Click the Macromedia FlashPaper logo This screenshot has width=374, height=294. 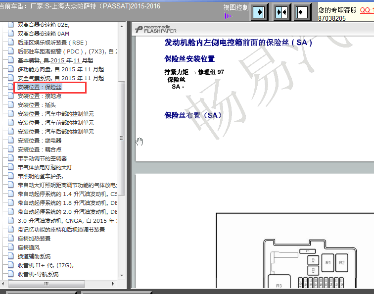point(156,29)
